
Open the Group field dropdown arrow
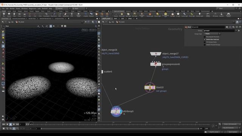click(x=236, y=31)
